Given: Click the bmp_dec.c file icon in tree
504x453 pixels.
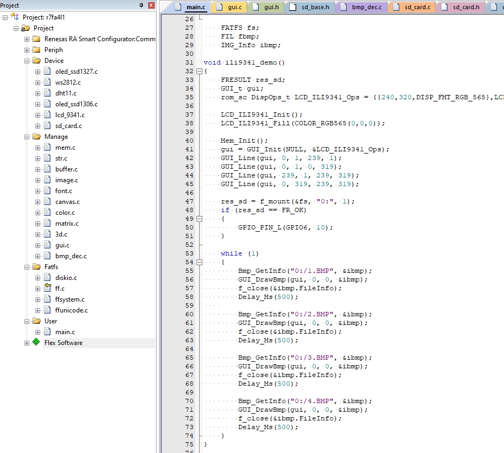Looking at the screenshot, I should pyautogui.click(x=48, y=256).
